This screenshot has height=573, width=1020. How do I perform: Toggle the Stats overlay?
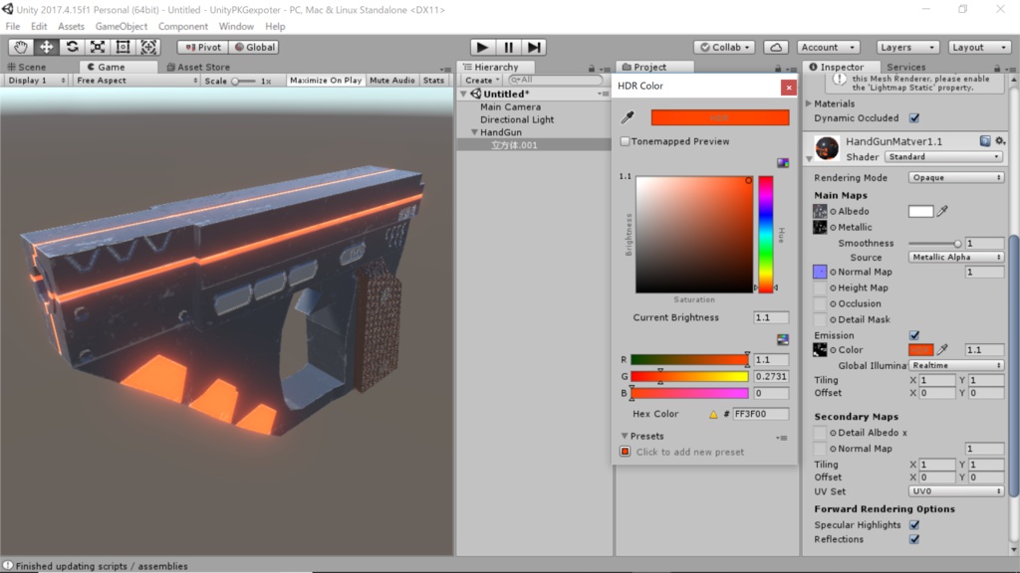pos(433,81)
